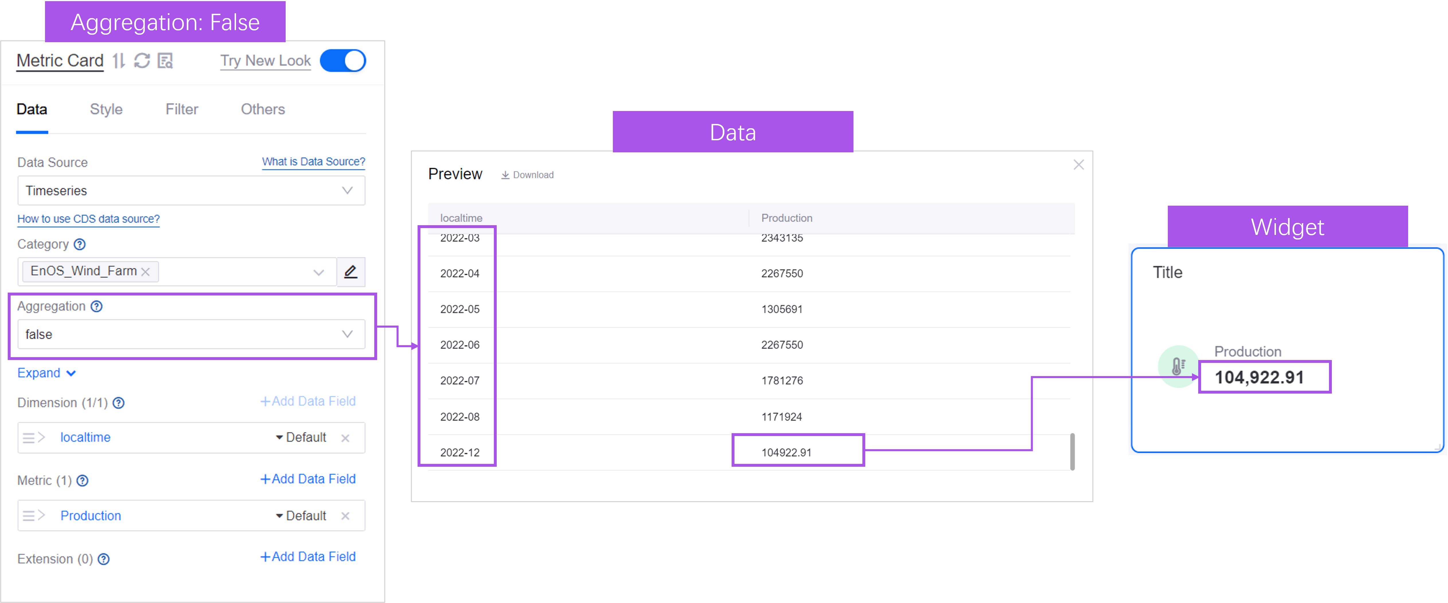Toggle the Try New Look switch
Viewport: 1448px width, 603px height.
(343, 61)
